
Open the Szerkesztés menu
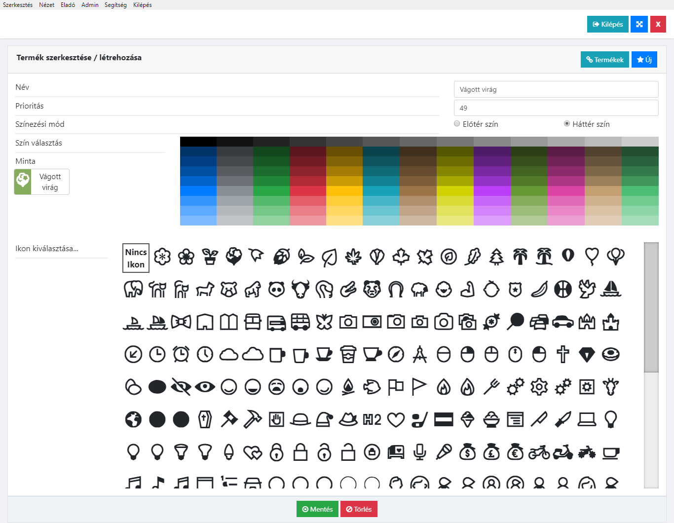pos(18,5)
